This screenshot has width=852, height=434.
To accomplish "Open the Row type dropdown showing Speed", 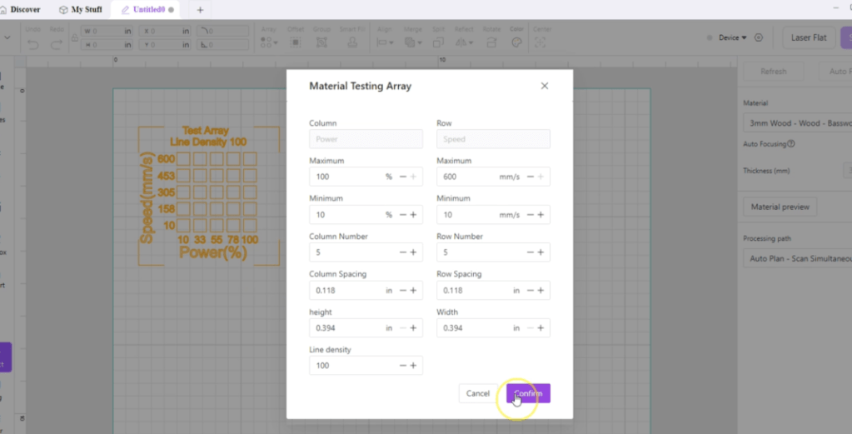I will point(493,139).
